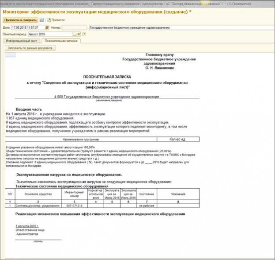Image resolution: width=275 pixels, height=260 pixels.
Task: Select the 'Пояснительная записка' tab
Action: point(62,41)
